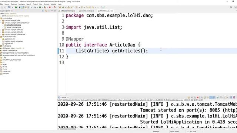The width and height of the screenshot is (237, 133).
Task: Open the Run dropdown arrow in toolbar
Action: [42, 7]
